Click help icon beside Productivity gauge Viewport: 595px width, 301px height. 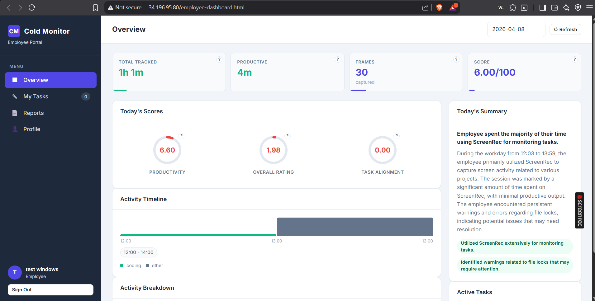coord(181,136)
